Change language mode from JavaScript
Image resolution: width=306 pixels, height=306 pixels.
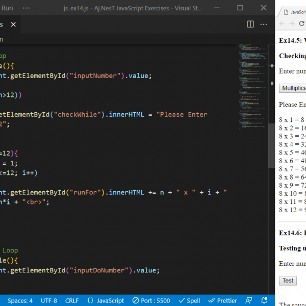click(106, 300)
